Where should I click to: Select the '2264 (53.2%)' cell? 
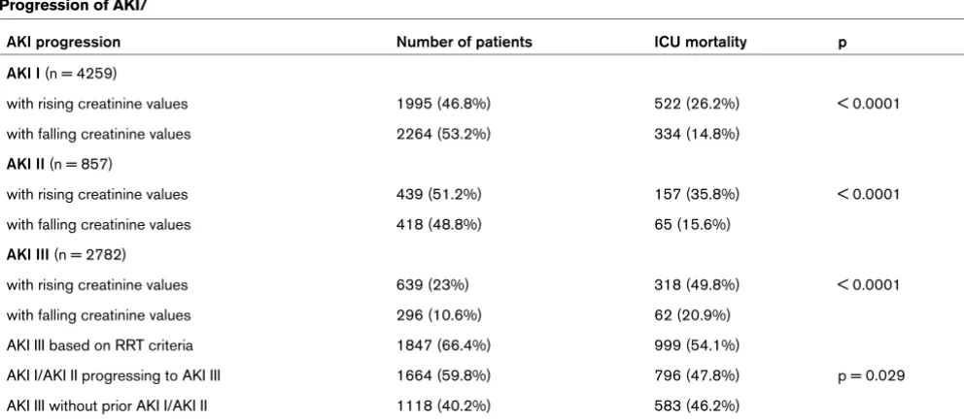click(x=443, y=134)
